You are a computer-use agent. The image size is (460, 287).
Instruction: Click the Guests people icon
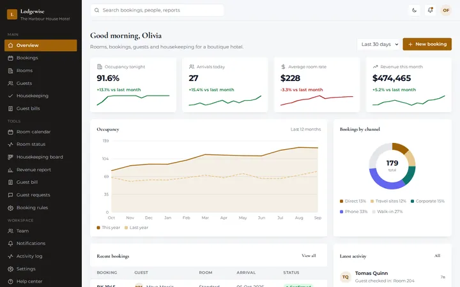[11, 83]
